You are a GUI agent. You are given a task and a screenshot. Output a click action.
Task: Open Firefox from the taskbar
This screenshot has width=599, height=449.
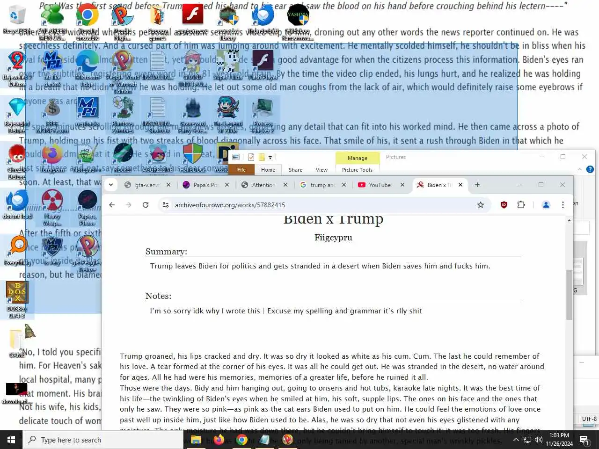pyautogui.click(x=219, y=440)
